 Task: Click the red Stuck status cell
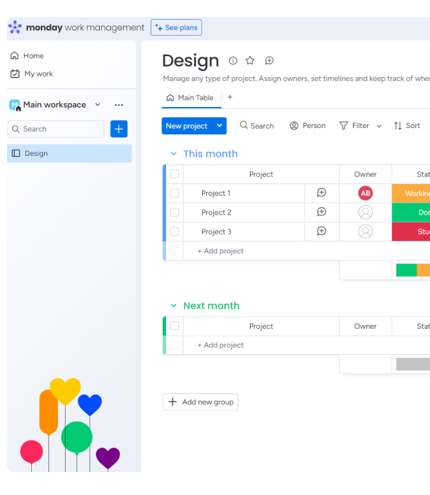coord(412,231)
